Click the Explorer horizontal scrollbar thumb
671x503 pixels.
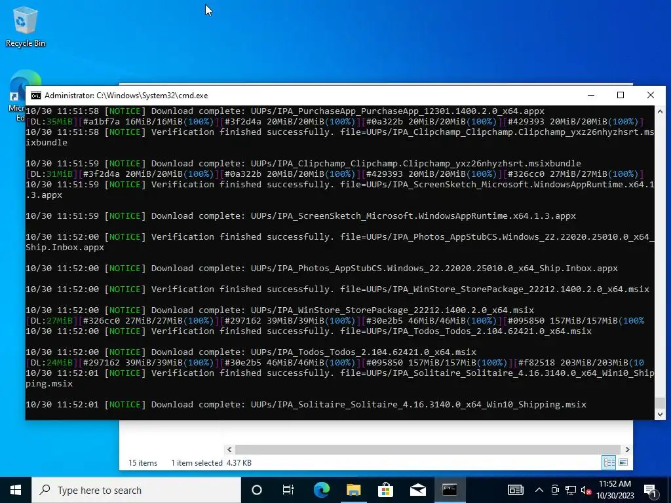pyautogui.click(x=427, y=449)
